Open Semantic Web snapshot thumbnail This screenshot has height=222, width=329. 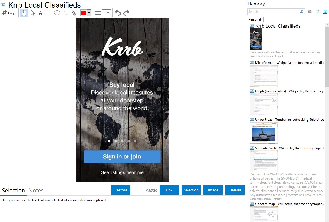coord(264,161)
